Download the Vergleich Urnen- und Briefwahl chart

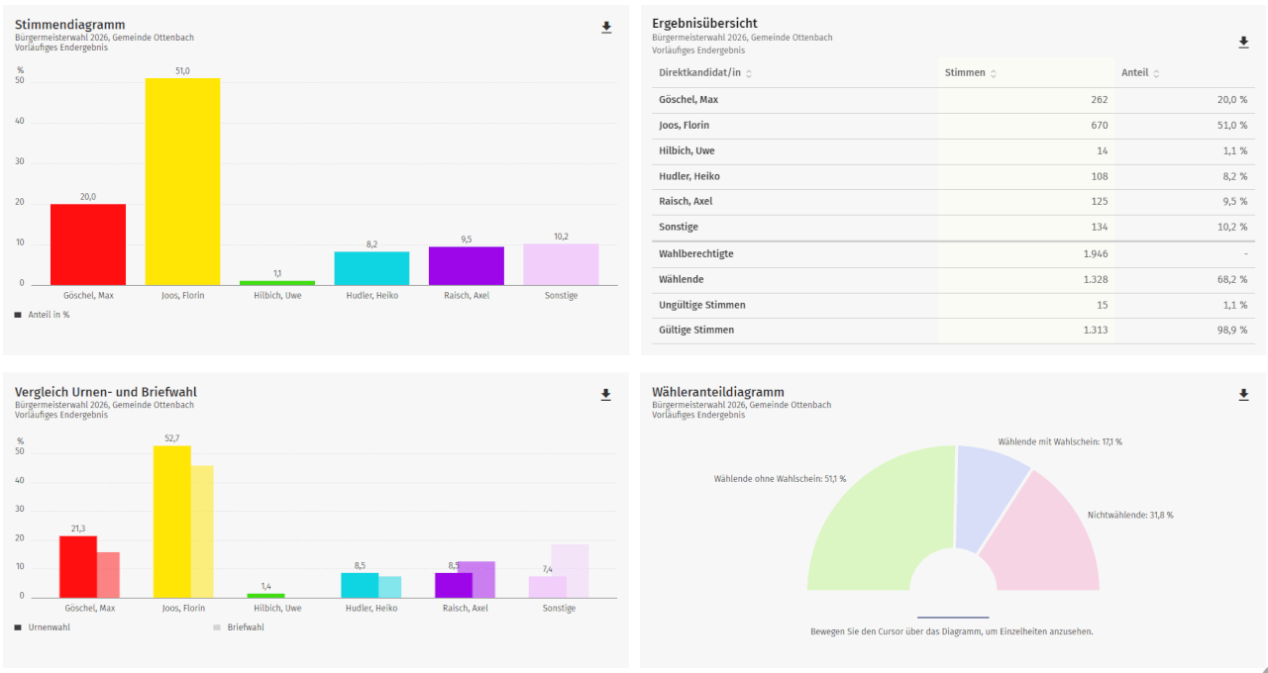[x=606, y=395]
